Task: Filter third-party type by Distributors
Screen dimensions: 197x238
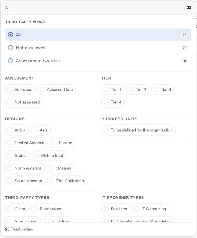Action: pyautogui.click(x=47, y=209)
